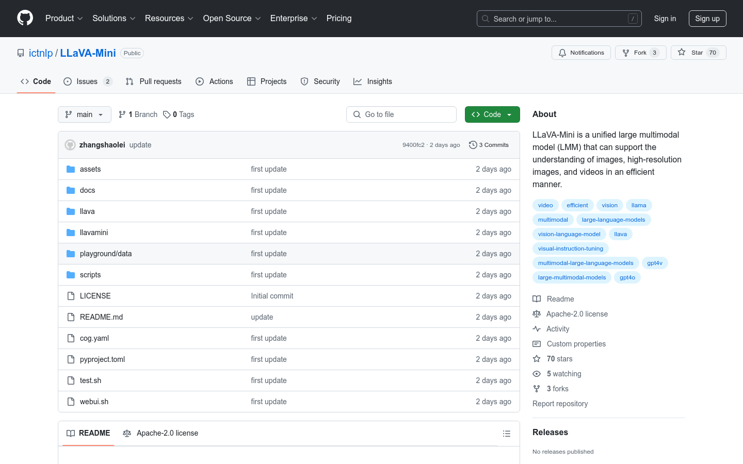Click the large-multimodal-models topic tag

click(x=572, y=277)
